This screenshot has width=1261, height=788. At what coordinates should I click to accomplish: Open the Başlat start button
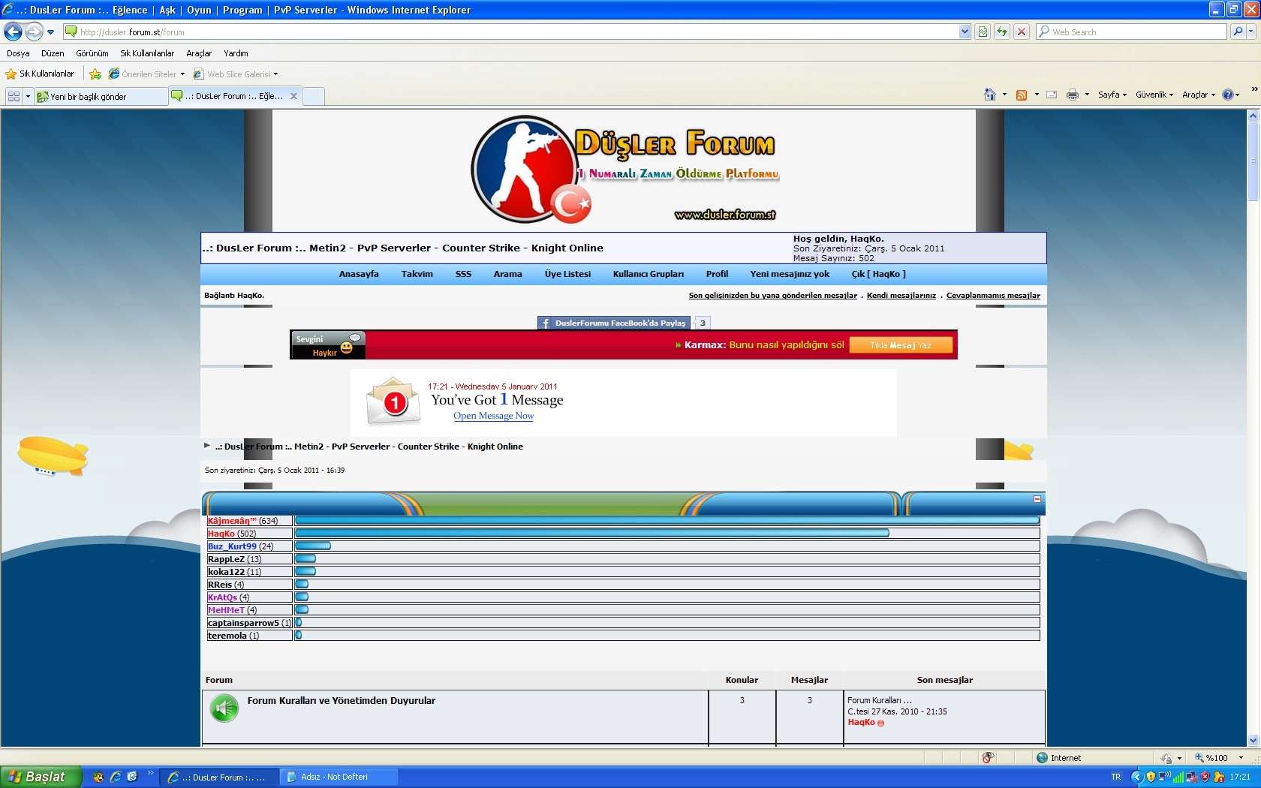click(41, 777)
